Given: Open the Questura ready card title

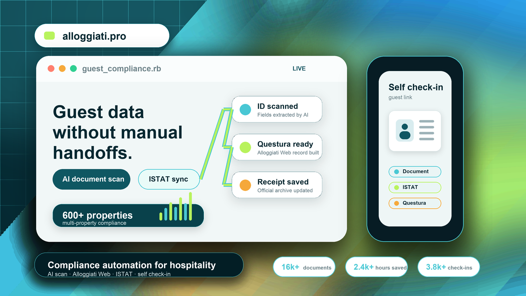Looking at the screenshot, I should (285, 144).
